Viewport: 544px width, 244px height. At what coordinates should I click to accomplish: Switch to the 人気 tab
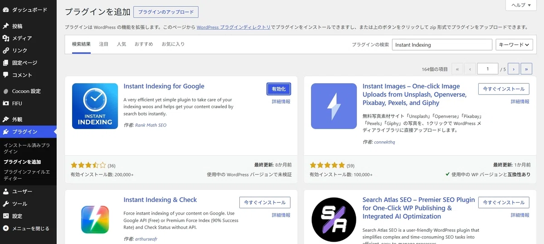(121, 44)
